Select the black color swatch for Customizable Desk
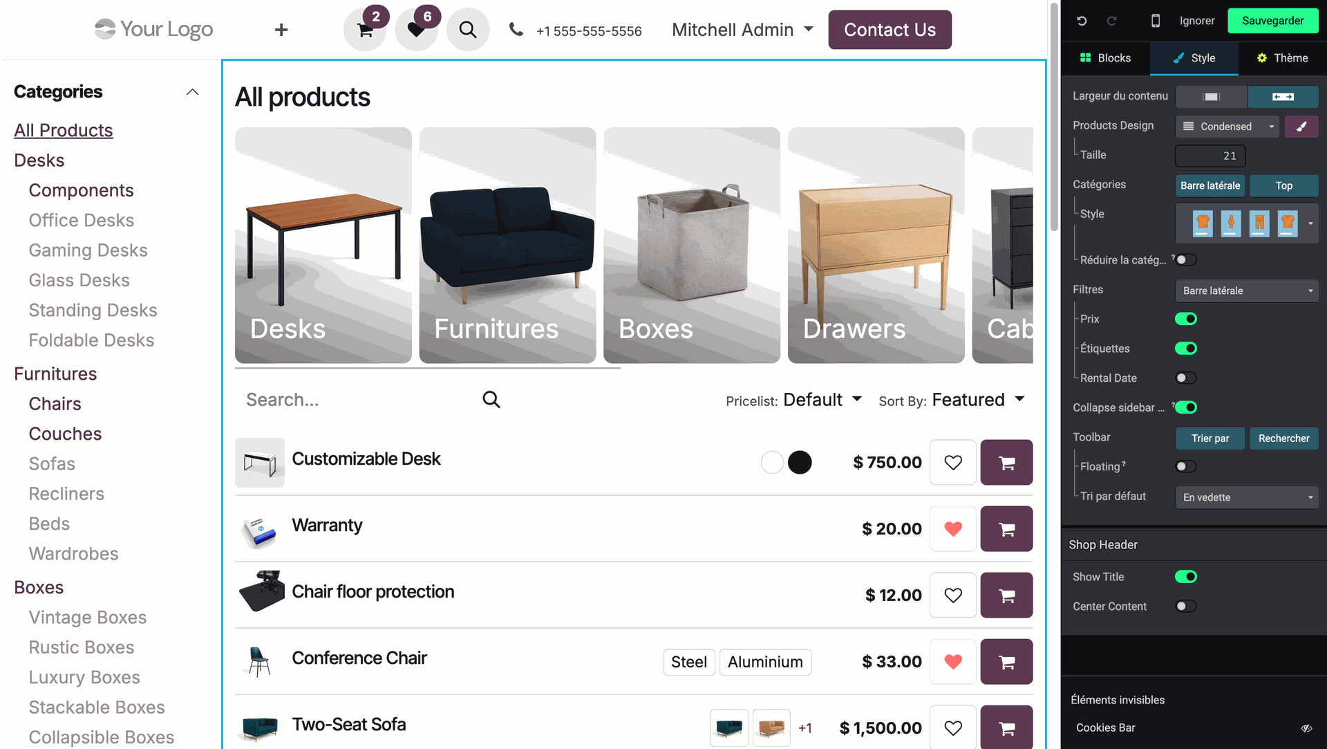This screenshot has width=1327, height=749. [800, 463]
